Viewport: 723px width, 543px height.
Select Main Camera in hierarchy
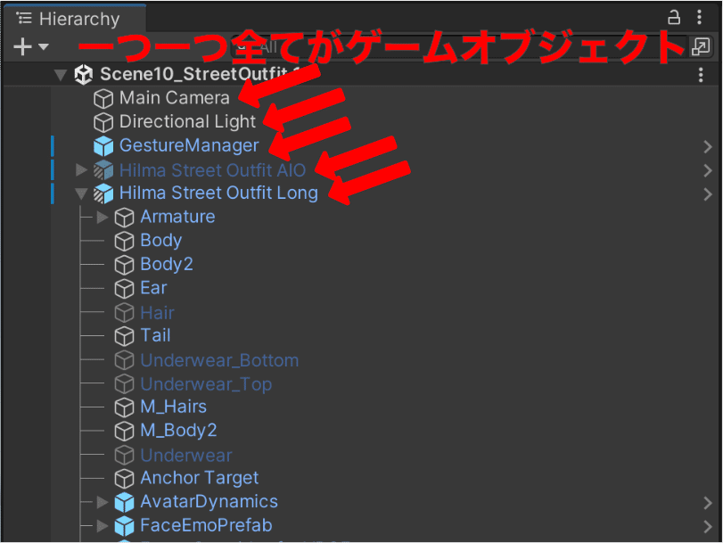point(175,98)
